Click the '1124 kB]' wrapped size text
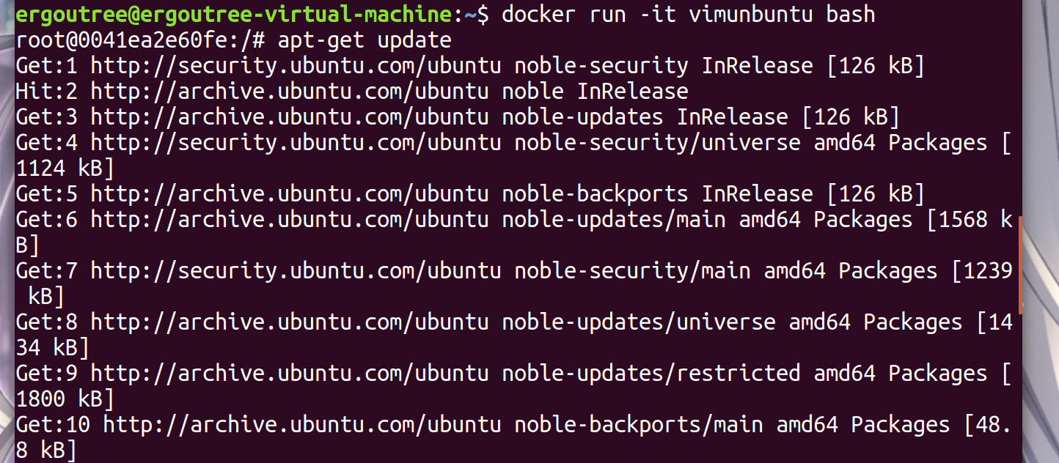This screenshot has width=1059, height=463. tap(65, 168)
